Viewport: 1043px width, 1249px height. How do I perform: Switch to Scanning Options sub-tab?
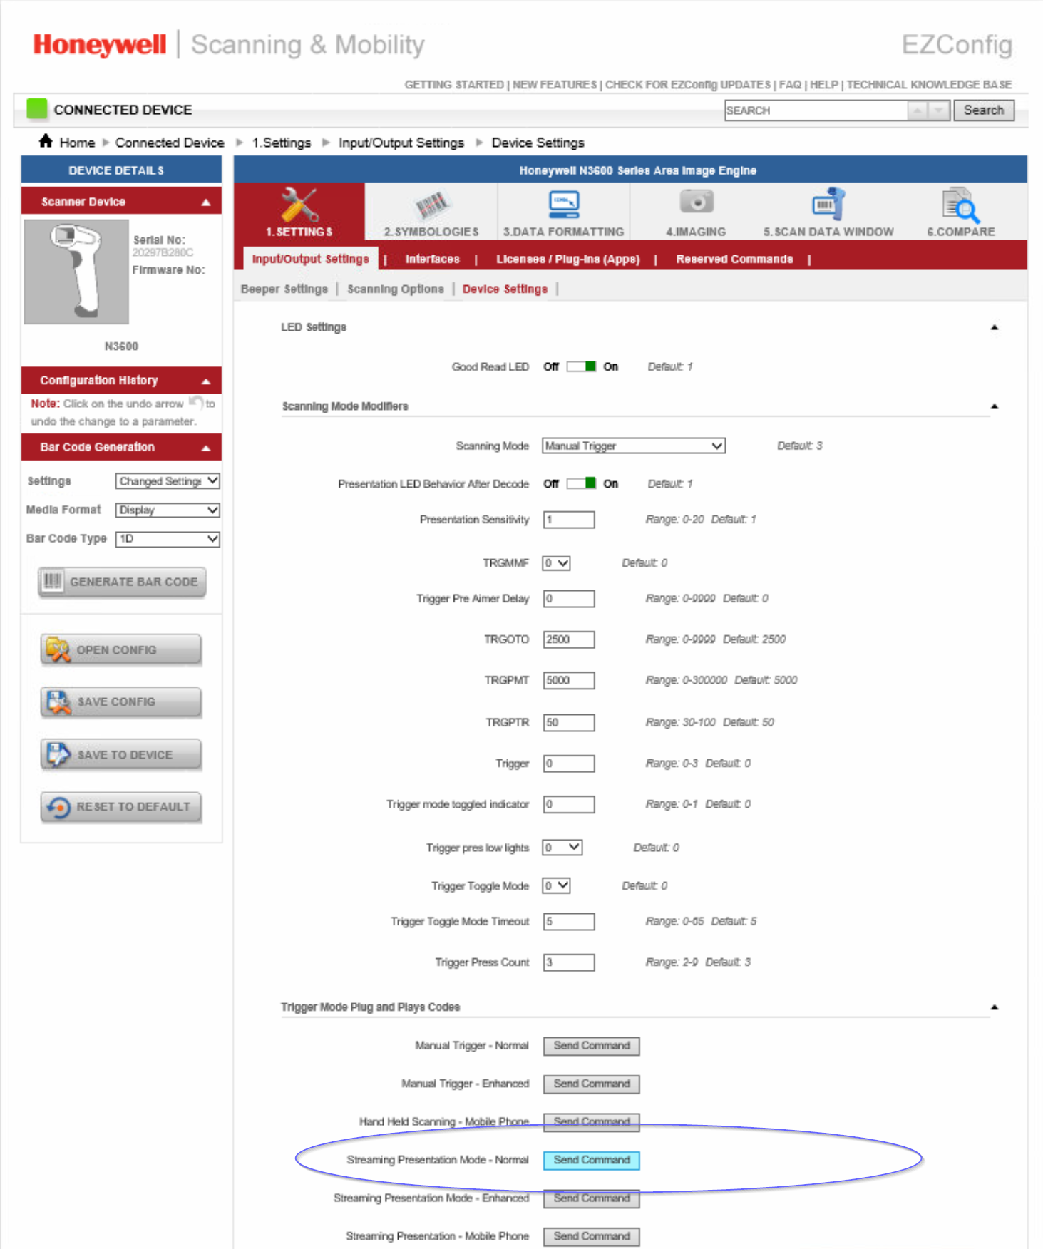tap(395, 289)
